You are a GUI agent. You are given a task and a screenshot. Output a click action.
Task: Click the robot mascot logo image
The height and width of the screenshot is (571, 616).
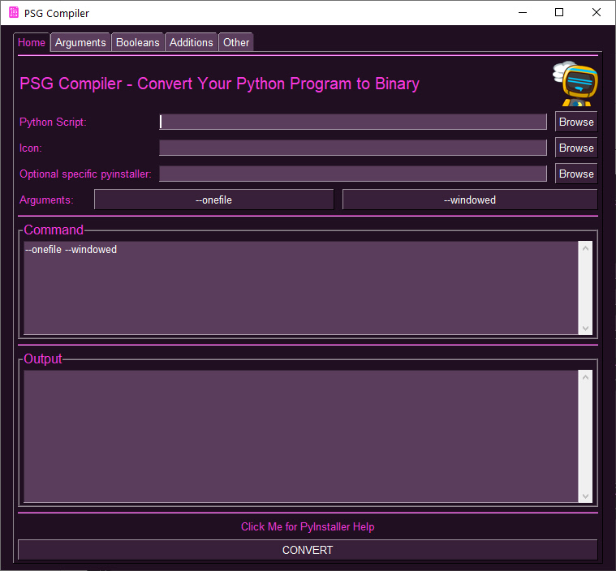click(575, 84)
